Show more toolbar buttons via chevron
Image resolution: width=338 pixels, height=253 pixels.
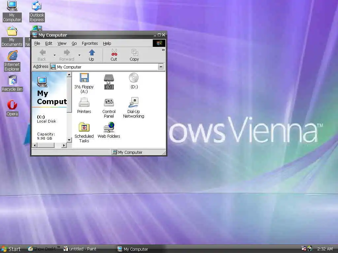(x=163, y=50)
